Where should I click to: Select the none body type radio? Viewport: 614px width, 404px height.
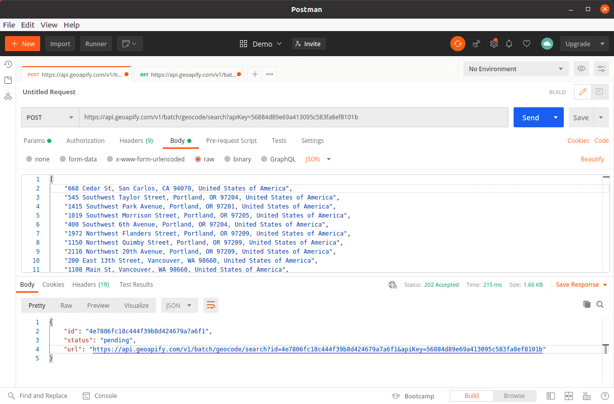[x=30, y=159]
